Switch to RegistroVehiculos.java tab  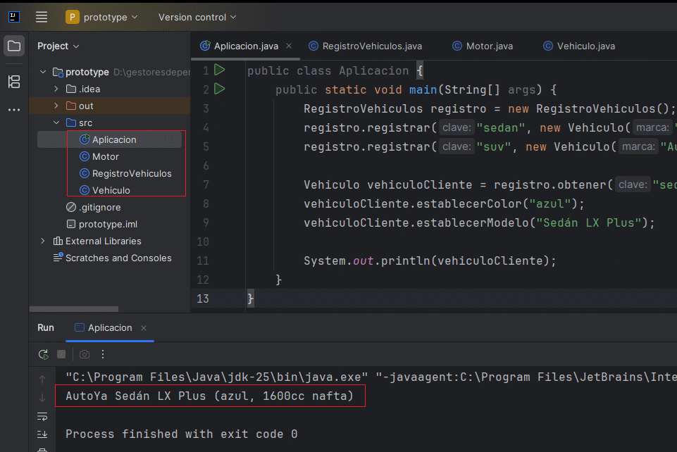click(x=371, y=46)
